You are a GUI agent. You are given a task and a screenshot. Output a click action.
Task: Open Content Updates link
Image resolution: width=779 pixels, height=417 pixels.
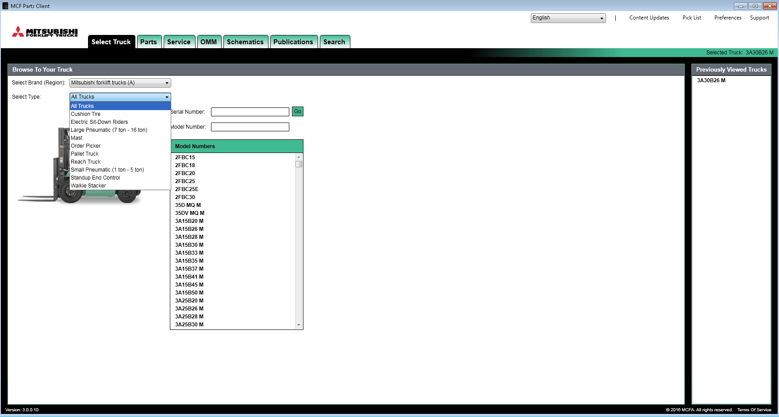click(x=649, y=18)
